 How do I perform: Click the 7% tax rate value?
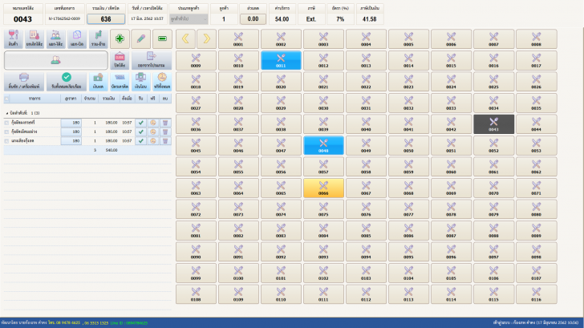340,19
